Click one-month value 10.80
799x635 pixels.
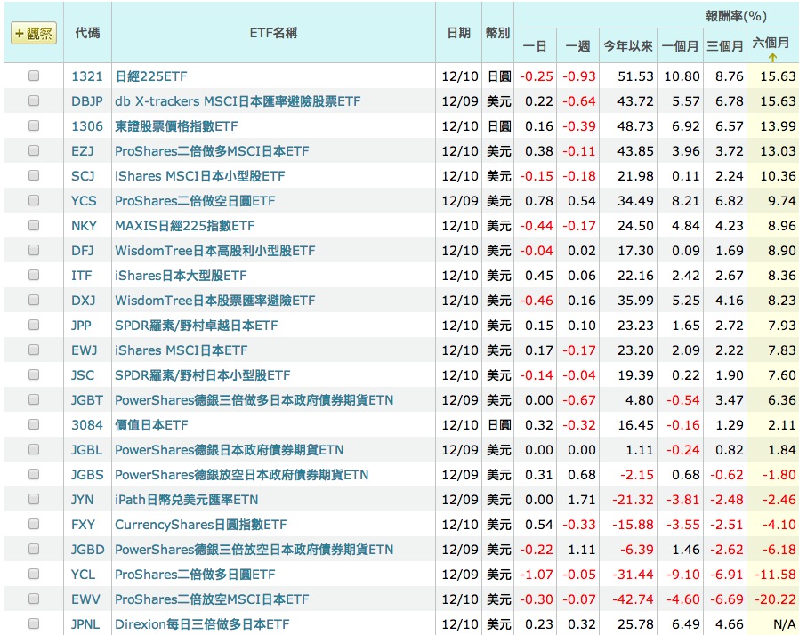click(x=682, y=76)
